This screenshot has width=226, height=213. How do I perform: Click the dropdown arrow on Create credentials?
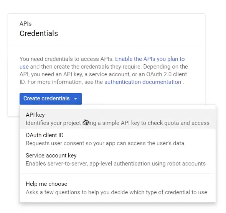76,99
